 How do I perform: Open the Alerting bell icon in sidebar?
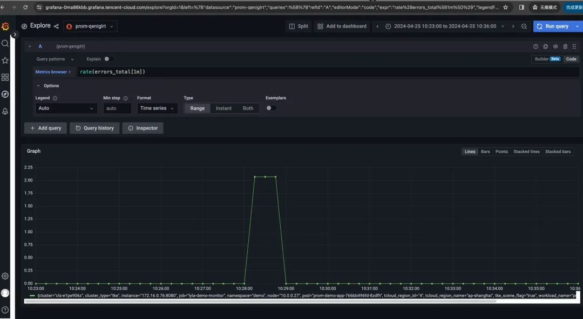(x=5, y=111)
